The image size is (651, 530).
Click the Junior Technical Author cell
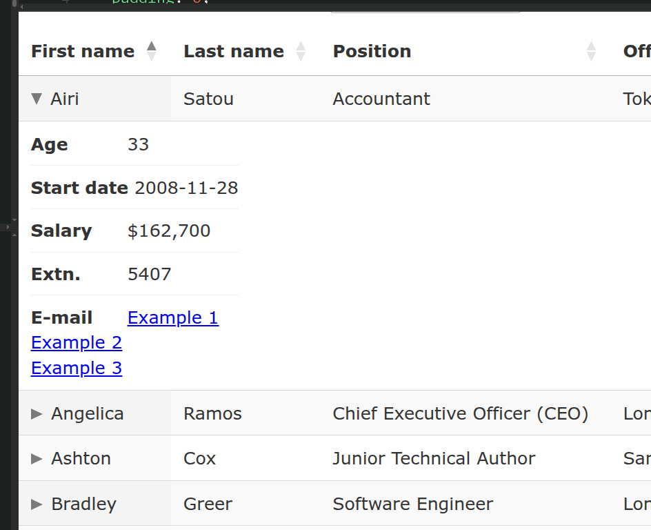[x=465, y=458]
